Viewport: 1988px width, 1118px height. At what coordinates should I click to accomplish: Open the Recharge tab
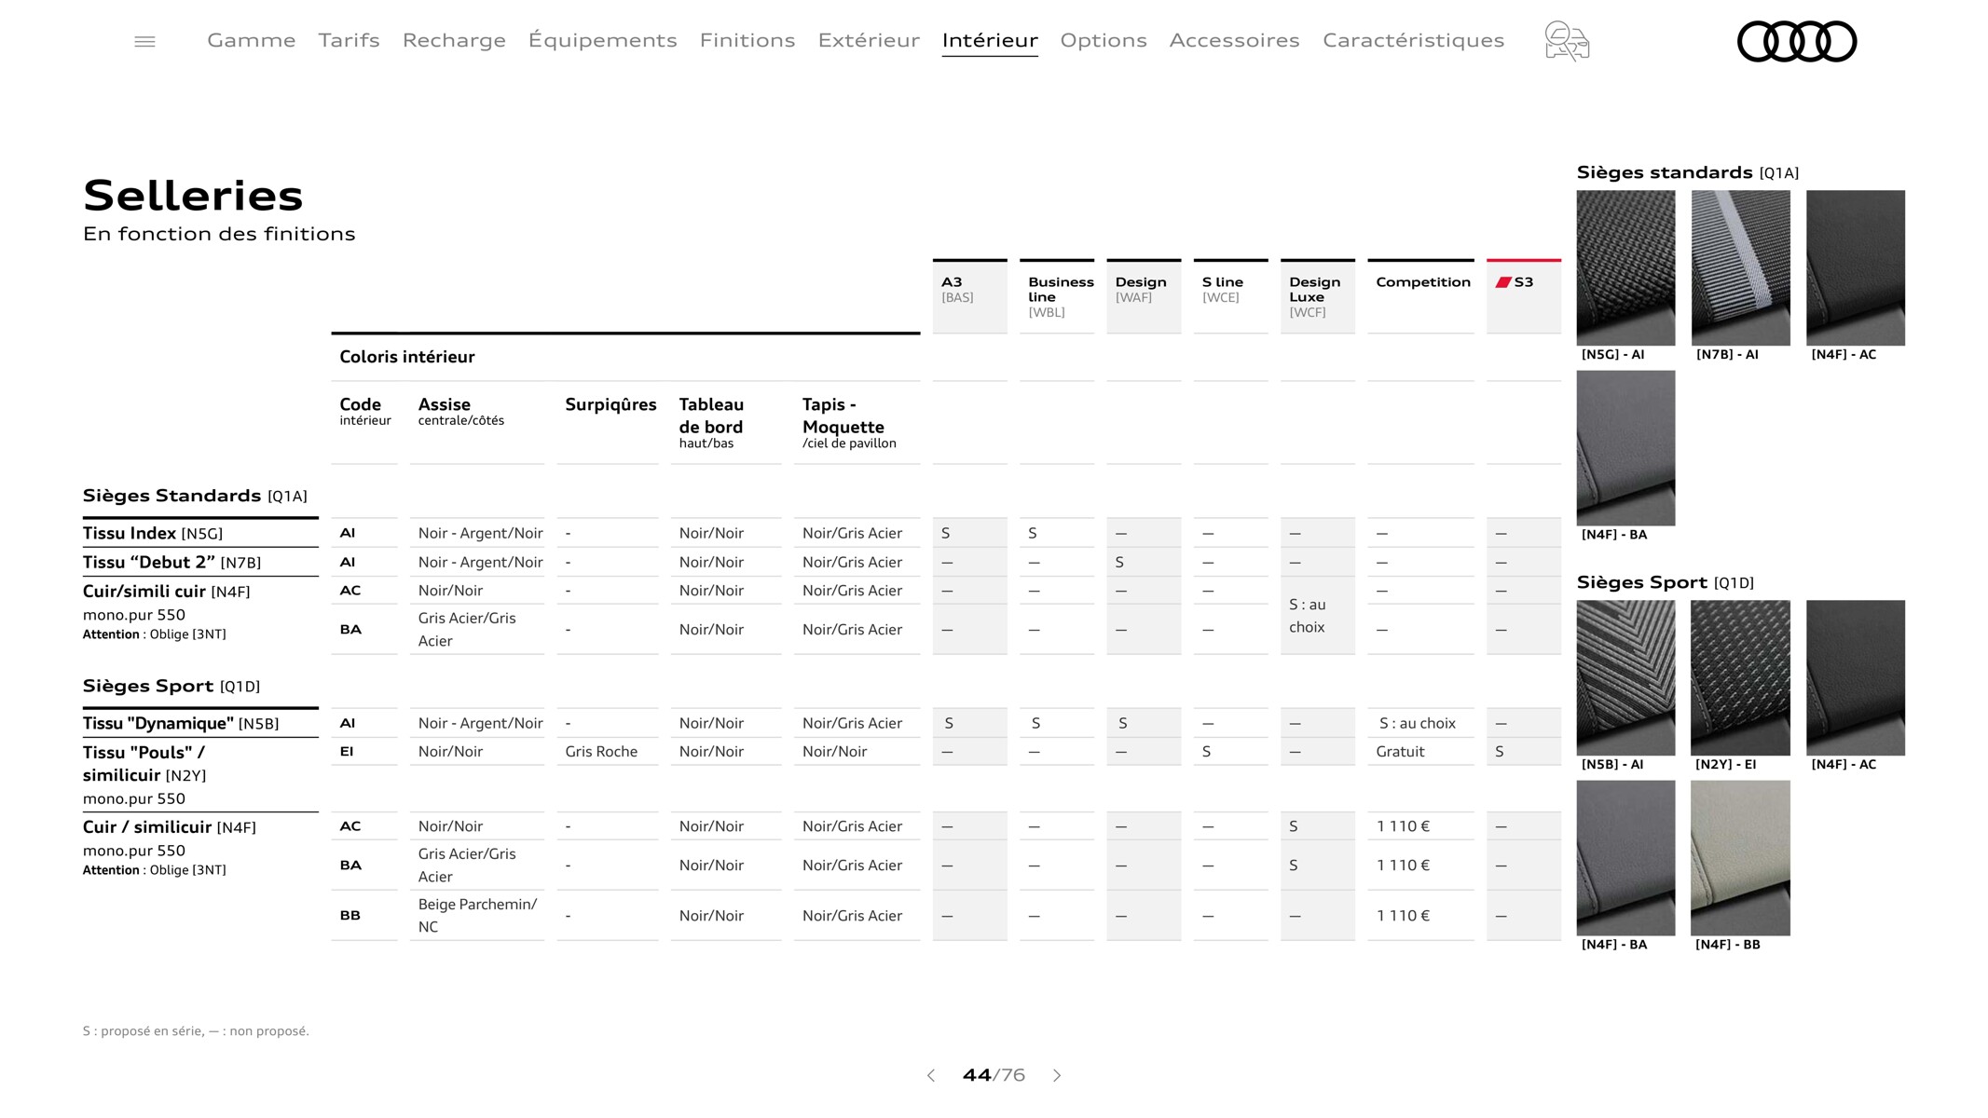[454, 40]
